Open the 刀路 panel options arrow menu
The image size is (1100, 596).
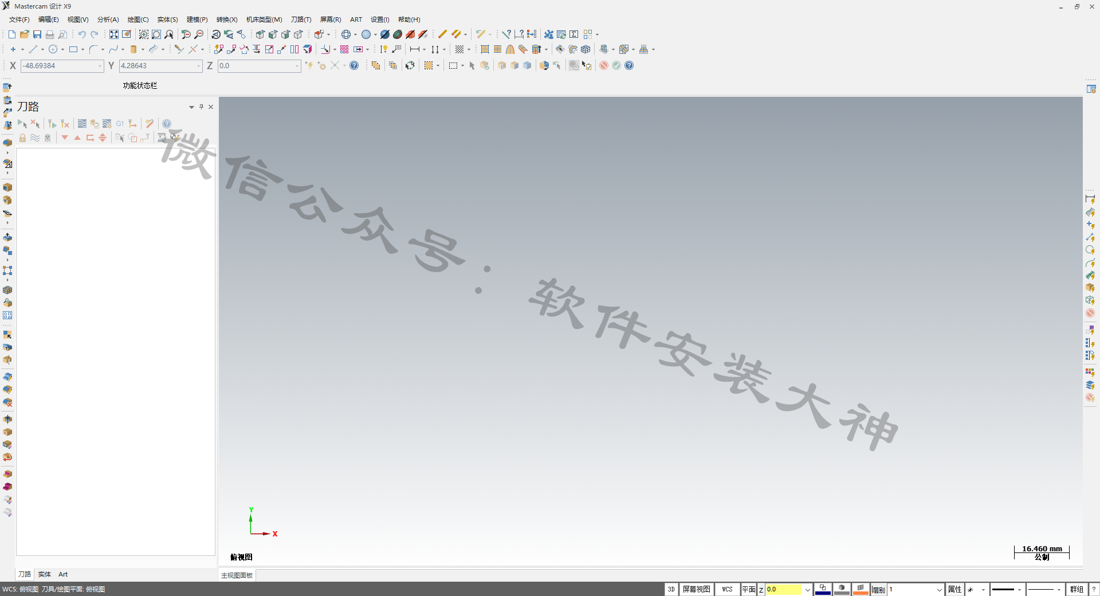click(191, 107)
